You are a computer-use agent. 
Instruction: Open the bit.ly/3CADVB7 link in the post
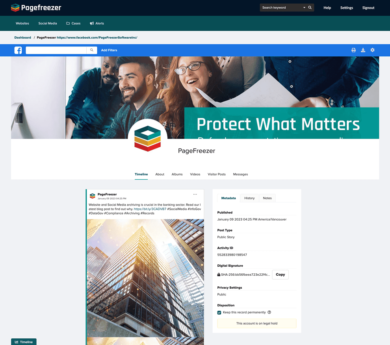[150, 209]
